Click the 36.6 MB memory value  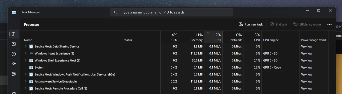coord(197,60)
